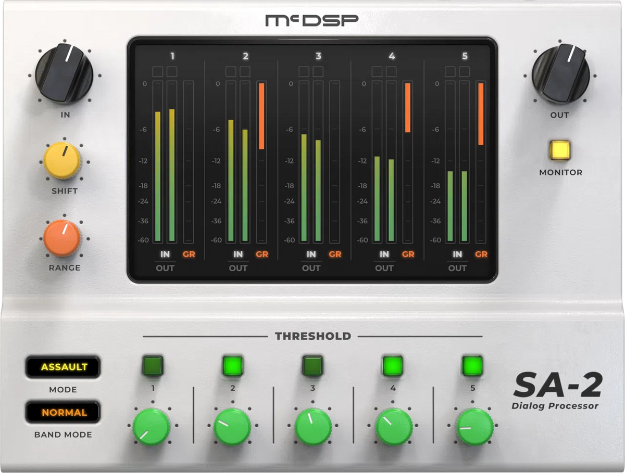Image resolution: width=625 pixels, height=473 pixels.
Task: Select the GR meter label under band 2
Action: coord(262,254)
